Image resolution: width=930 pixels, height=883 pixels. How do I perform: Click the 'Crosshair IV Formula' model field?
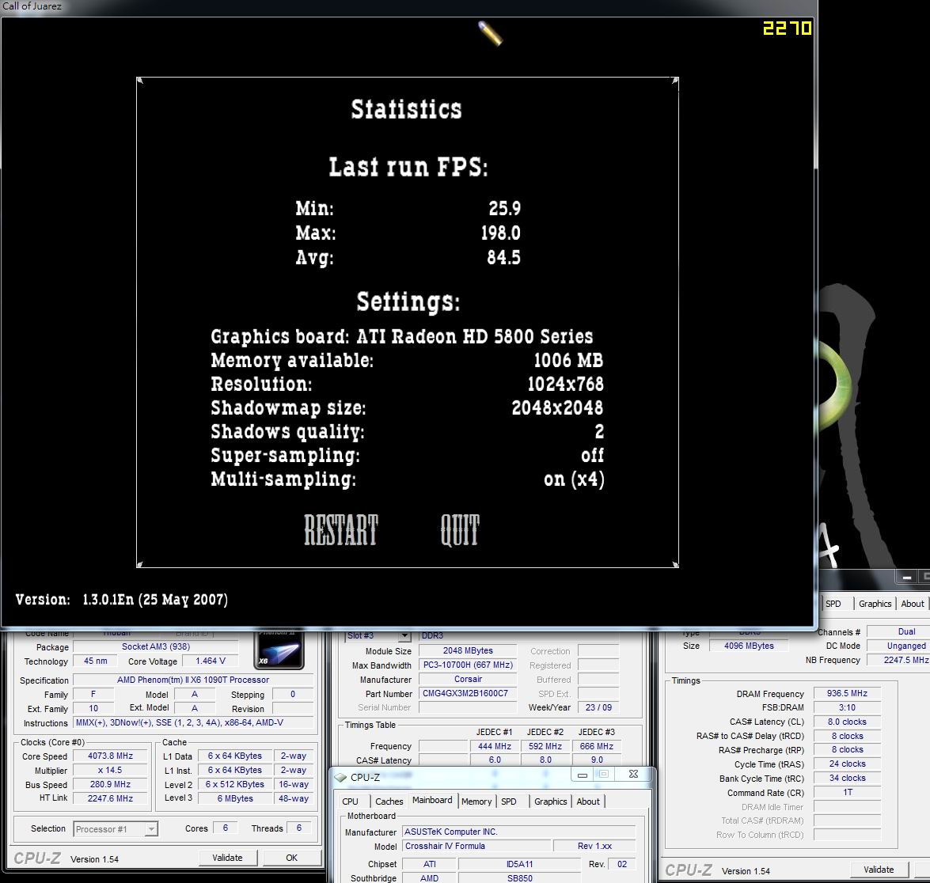point(476,846)
